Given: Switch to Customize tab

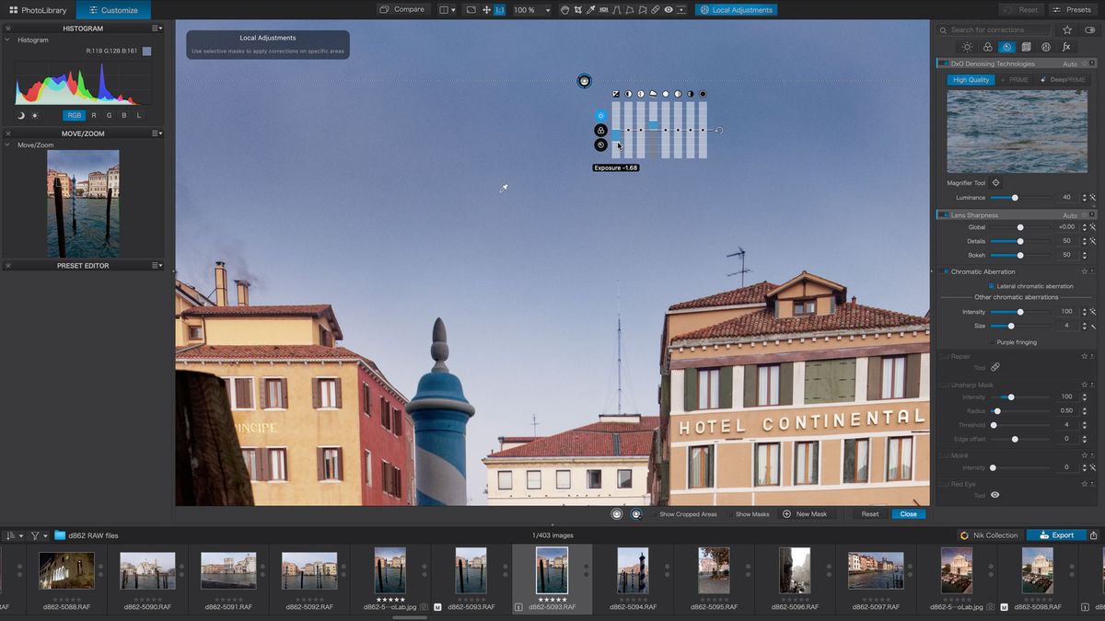Looking at the screenshot, I should [x=113, y=10].
